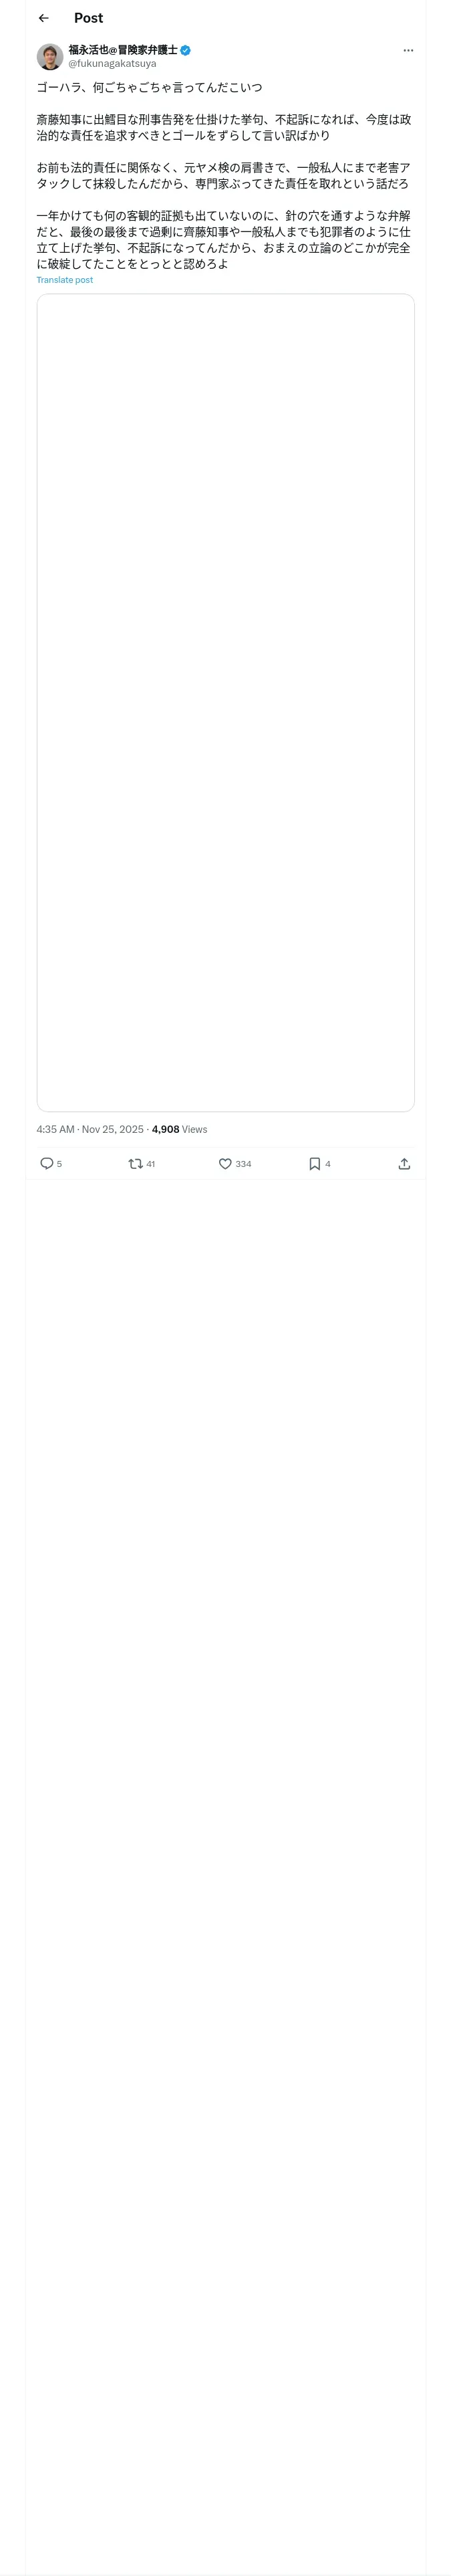Like the post with the heart icon
Image resolution: width=451 pixels, height=2576 pixels.
click(x=225, y=1163)
